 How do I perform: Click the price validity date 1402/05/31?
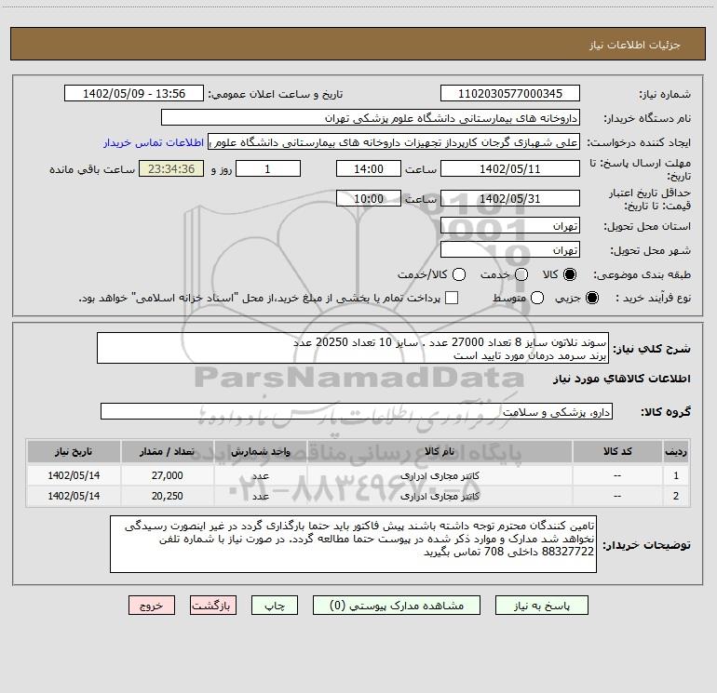tap(510, 198)
